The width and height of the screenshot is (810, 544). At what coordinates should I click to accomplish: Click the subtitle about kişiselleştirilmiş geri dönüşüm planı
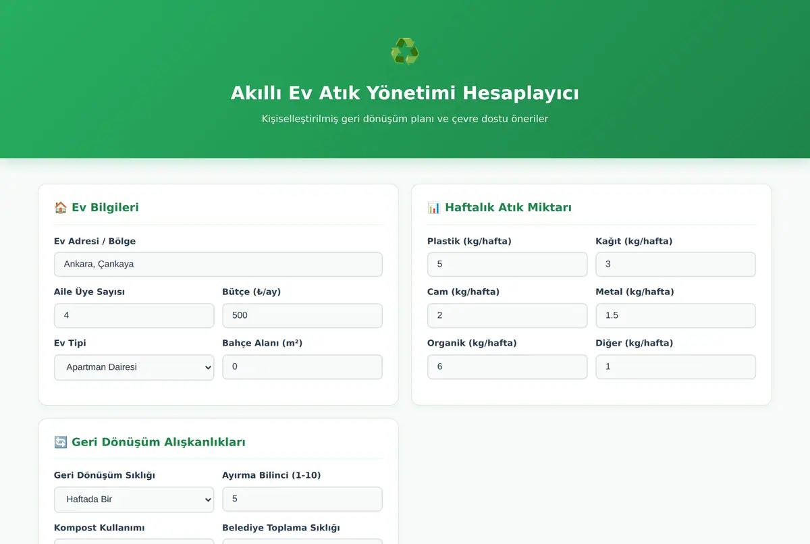(405, 119)
